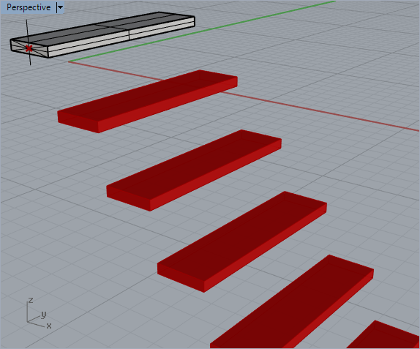Select the first red slab nearest the origin

click(x=147, y=101)
